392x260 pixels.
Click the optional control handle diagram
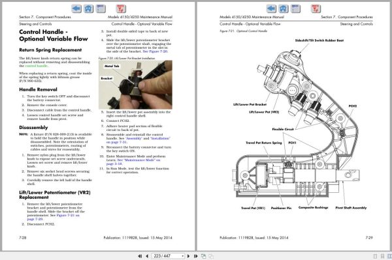pos(296,123)
